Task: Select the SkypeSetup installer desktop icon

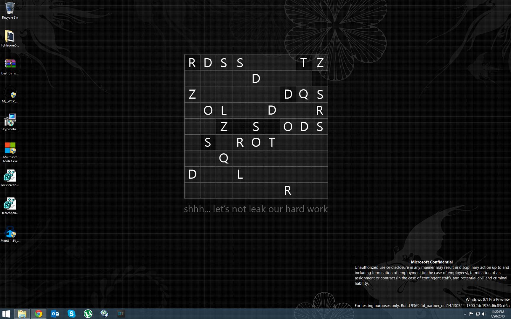Action: pos(10,122)
